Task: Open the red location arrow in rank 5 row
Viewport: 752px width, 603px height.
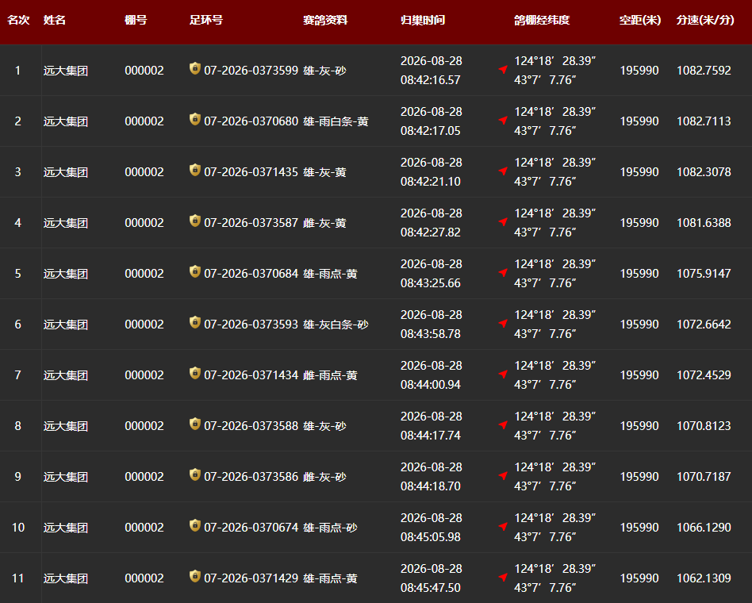Action: pyautogui.click(x=503, y=273)
